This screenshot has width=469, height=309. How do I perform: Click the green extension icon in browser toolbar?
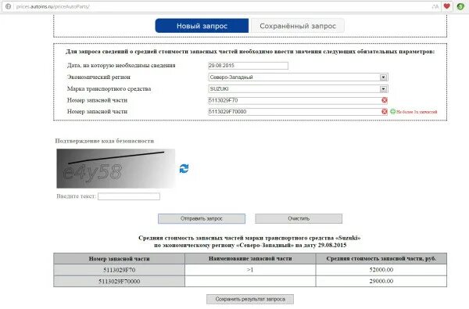click(460, 6)
